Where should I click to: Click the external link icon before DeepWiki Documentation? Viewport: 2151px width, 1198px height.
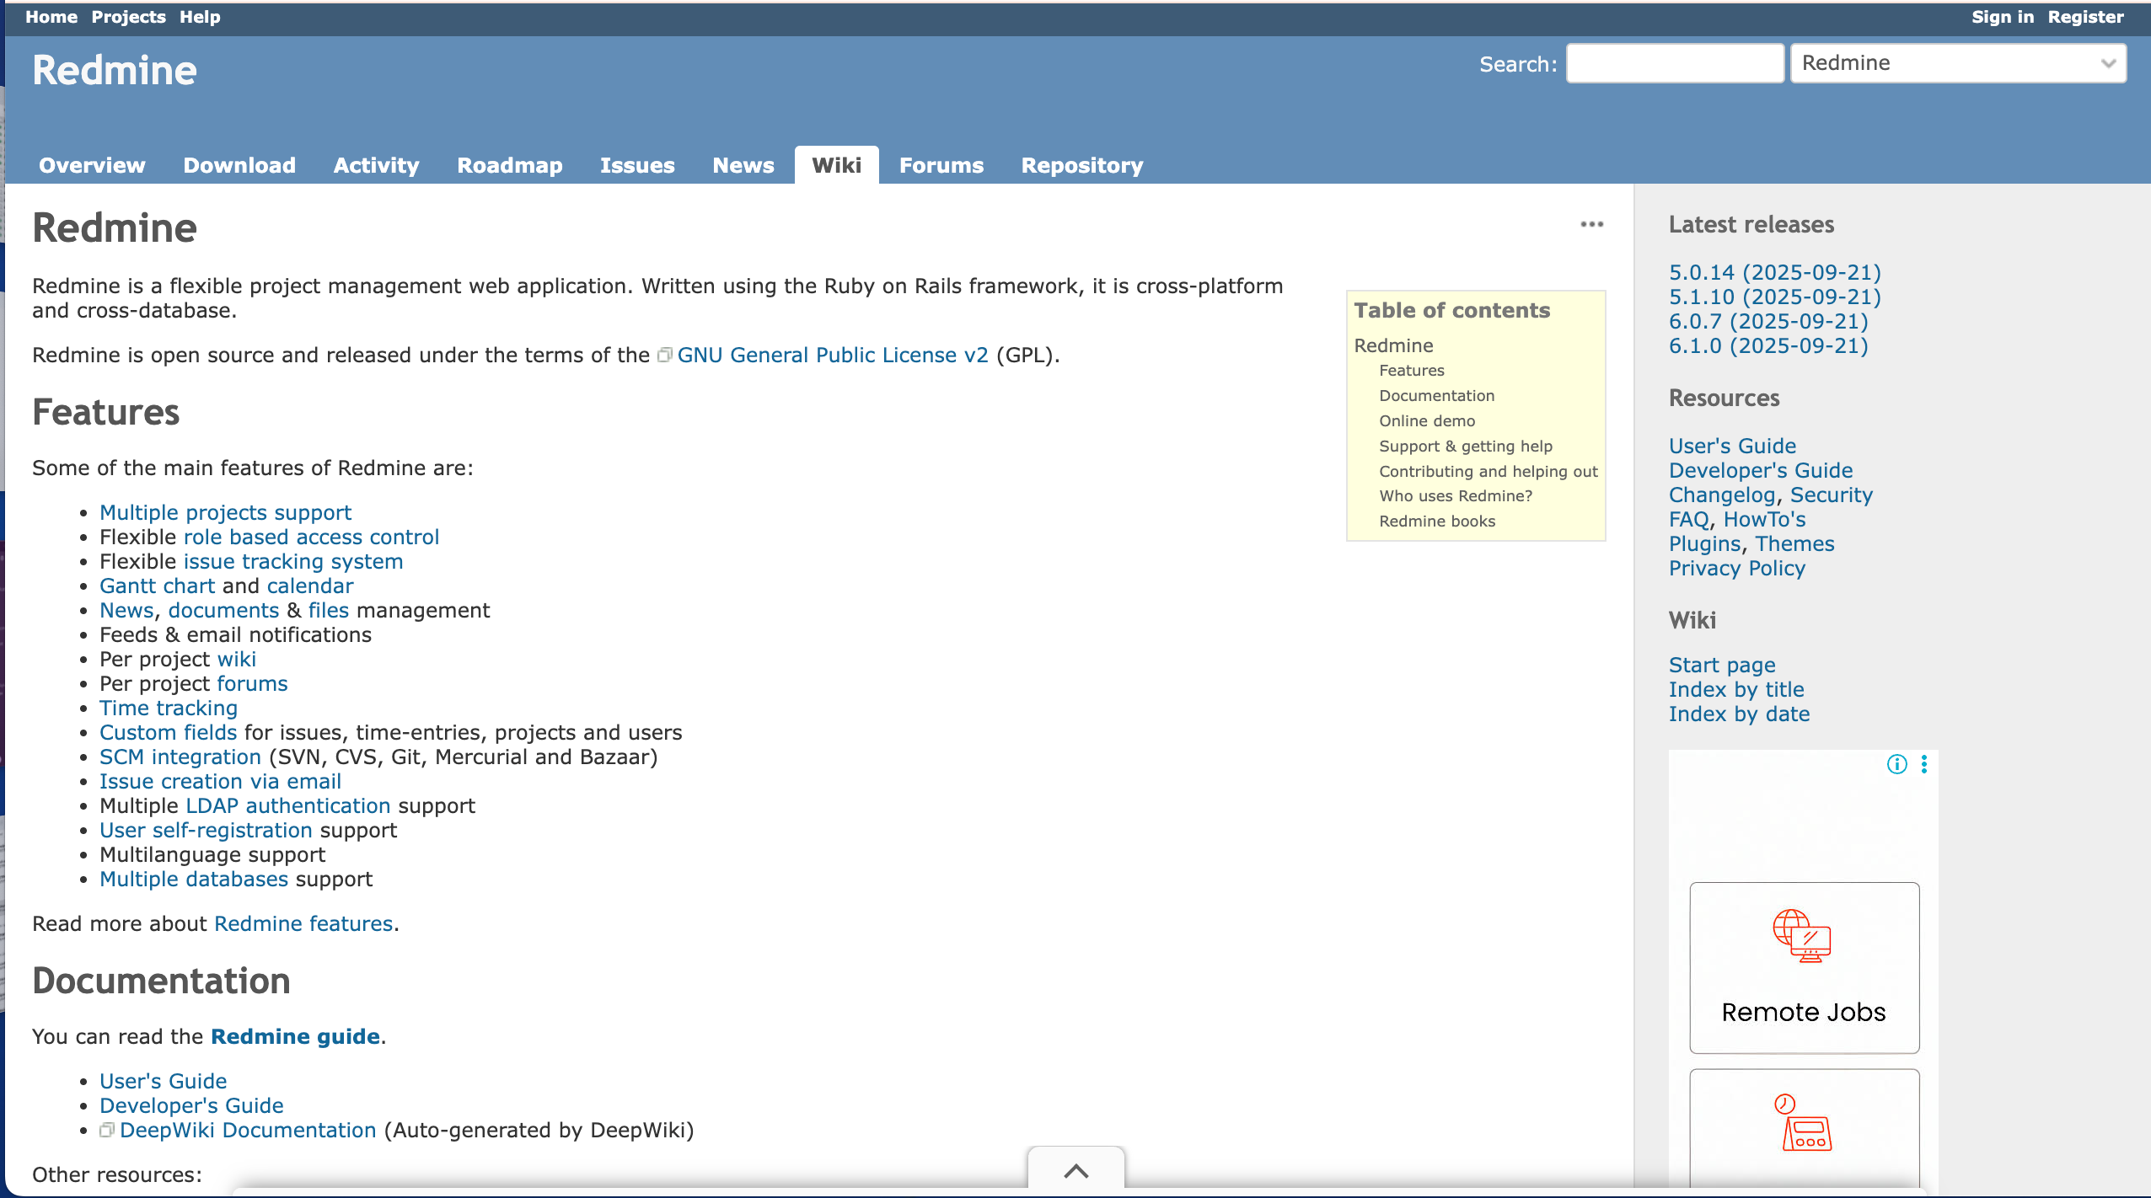pos(106,1131)
